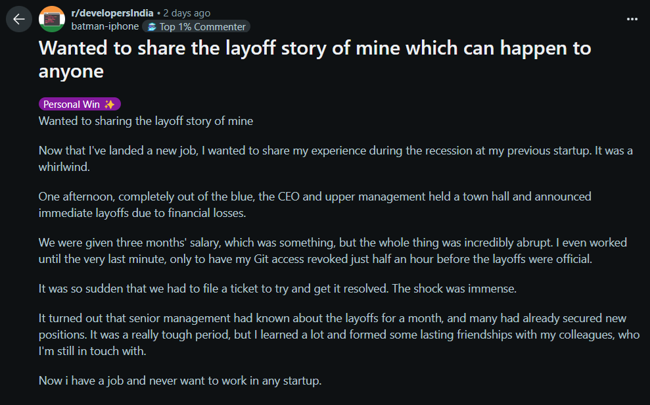Click the "2 days ago" timestamp
This screenshot has width=650, height=405.
tap(187, 13)
